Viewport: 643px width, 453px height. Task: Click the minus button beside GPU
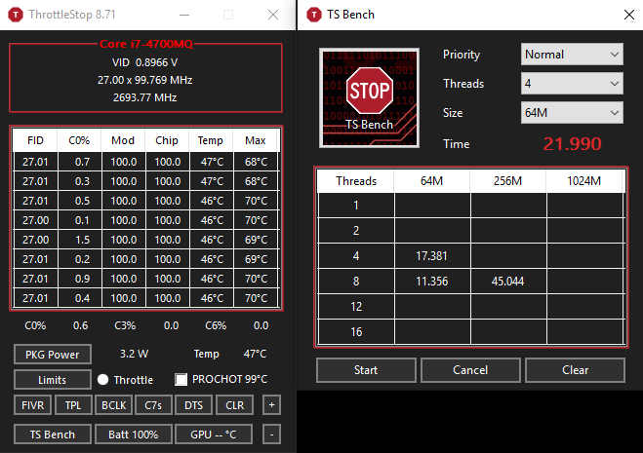tap(271, 434)
